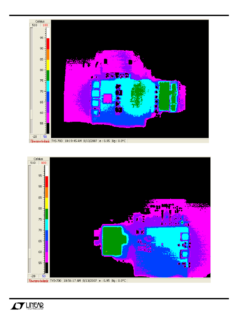
Task: Click 'TVS-700' next to the 10:19:45 AM time
Action: (57, 141)
